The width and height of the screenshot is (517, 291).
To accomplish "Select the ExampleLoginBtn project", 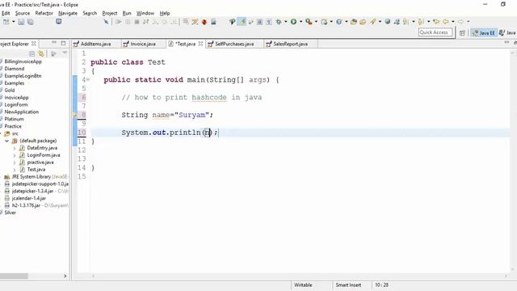I will click(x=23, y=76).
